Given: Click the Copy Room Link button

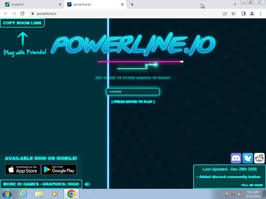Looking at the screenshot, I should pyautogui.click(x=22, y=23).
